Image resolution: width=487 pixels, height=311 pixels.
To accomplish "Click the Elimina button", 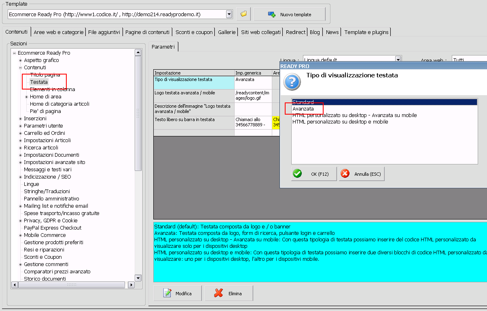I will [229, 293].
